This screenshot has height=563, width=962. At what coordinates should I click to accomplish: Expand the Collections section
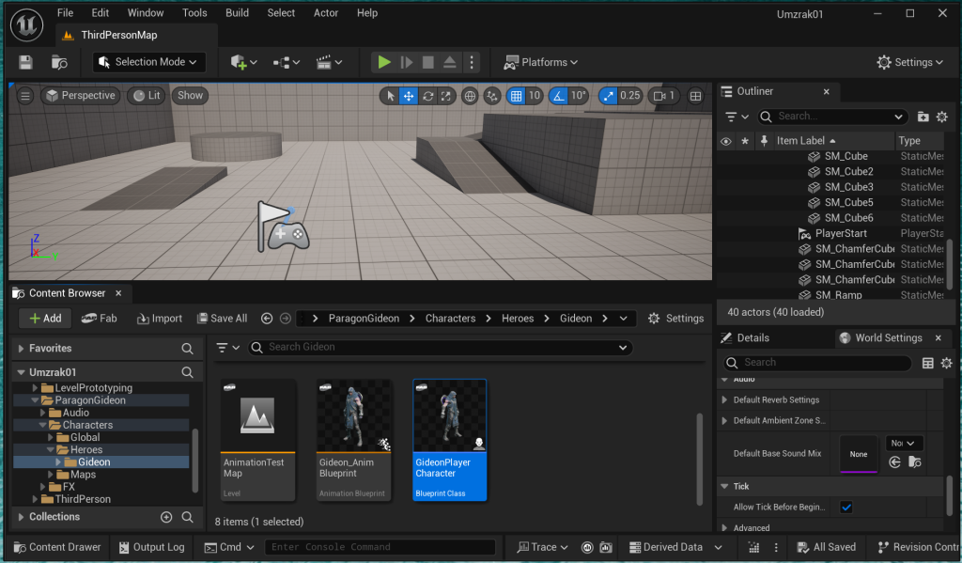tap(21, 517)
